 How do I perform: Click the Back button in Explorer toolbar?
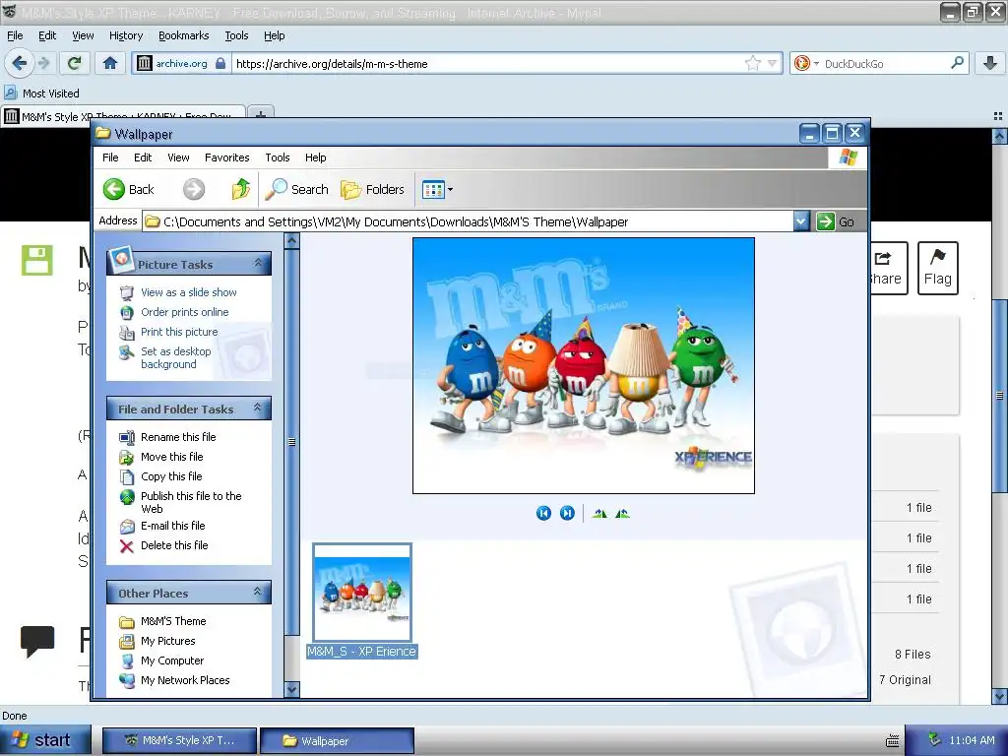(129, 189)
